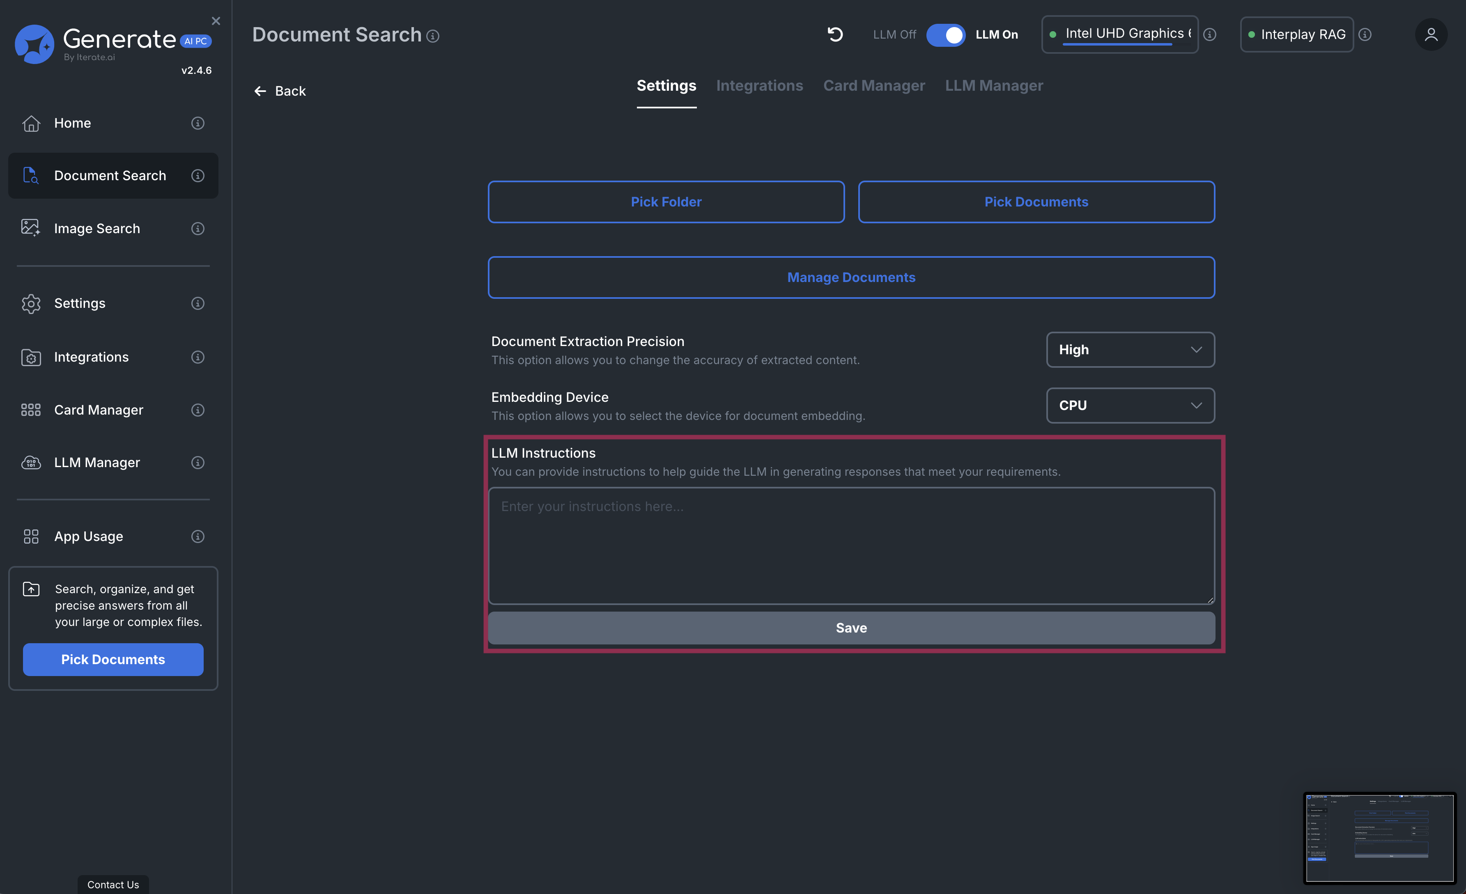Click the Home house icon
1466x894 pixels.
pos(31,123)
